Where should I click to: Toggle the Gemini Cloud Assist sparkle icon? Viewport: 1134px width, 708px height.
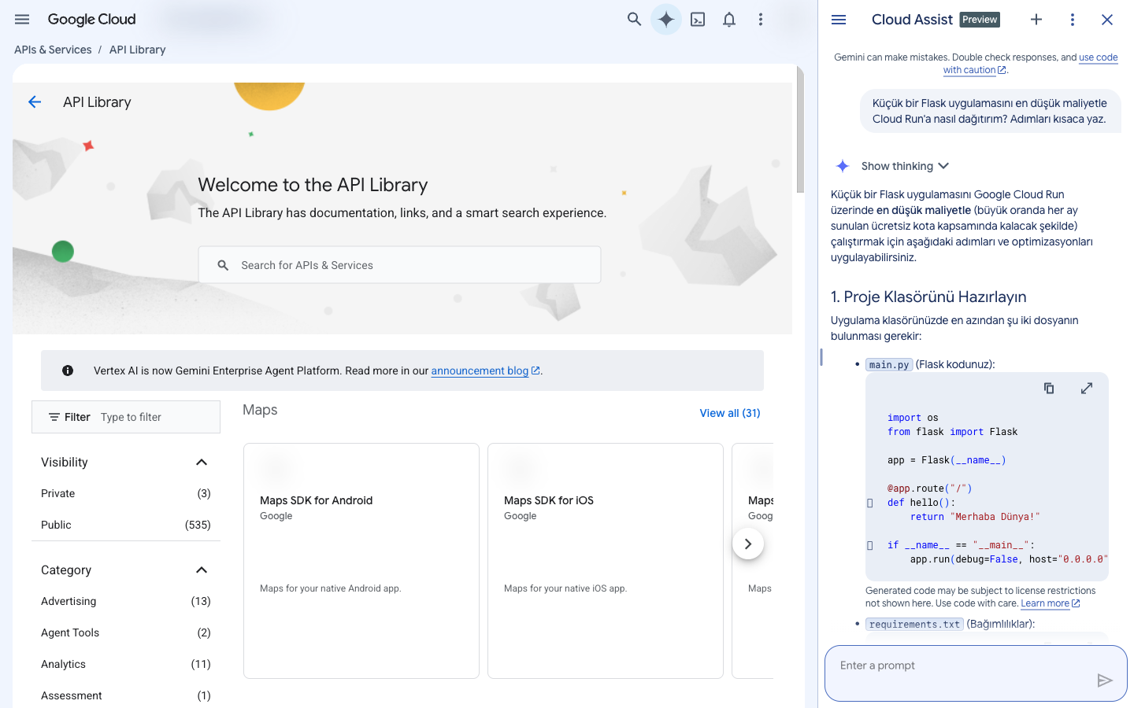(666, 20)
